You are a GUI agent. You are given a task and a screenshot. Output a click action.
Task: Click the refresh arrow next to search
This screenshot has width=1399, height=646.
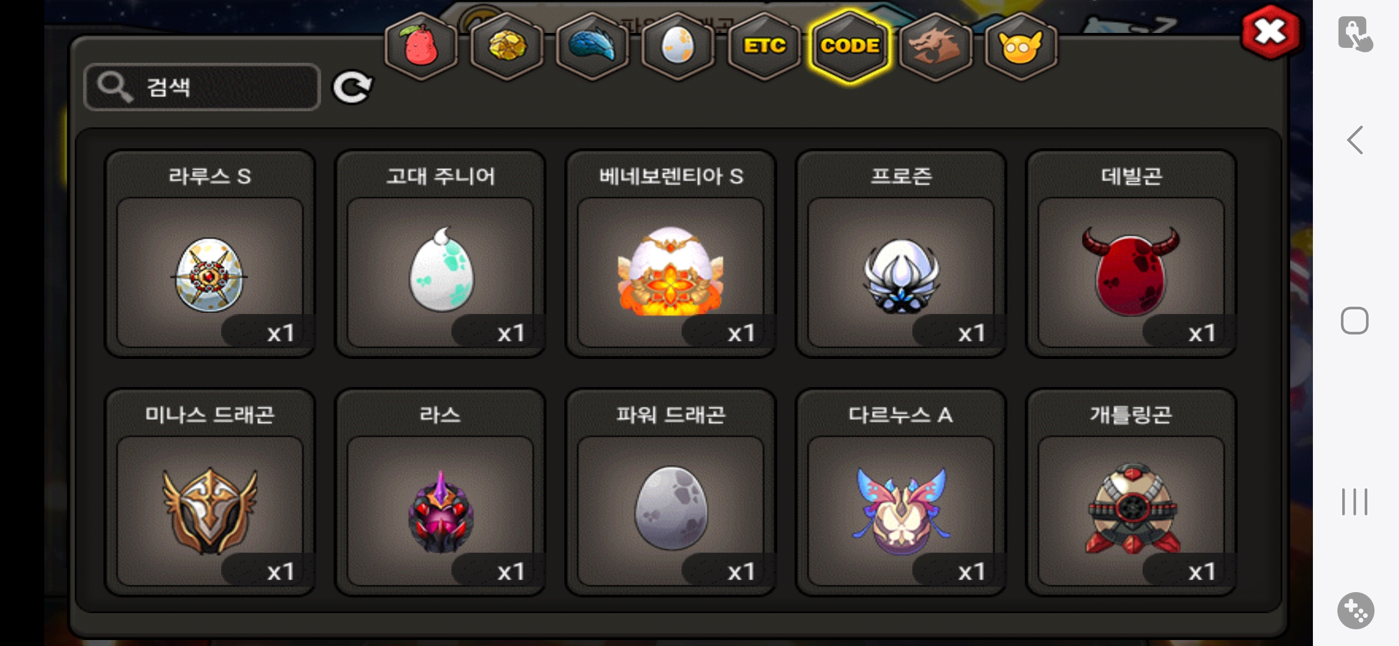(x=353, y=87)
